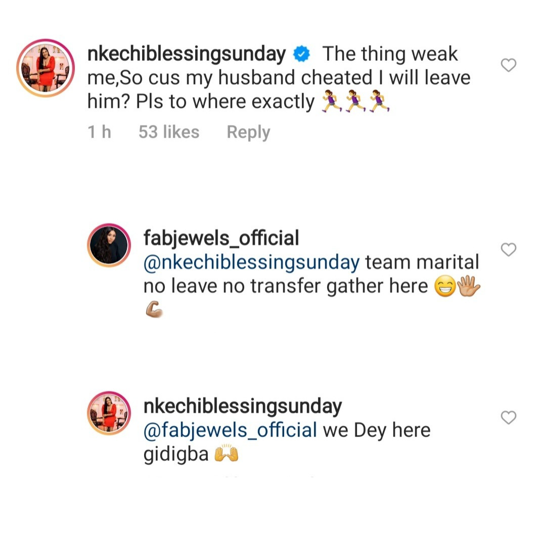Viewport: 546px width, 546px height.
Task: View the 53 likes list
Action: point(169,132)
